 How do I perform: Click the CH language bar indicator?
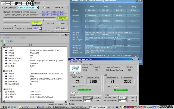click(x=109, y=107)
